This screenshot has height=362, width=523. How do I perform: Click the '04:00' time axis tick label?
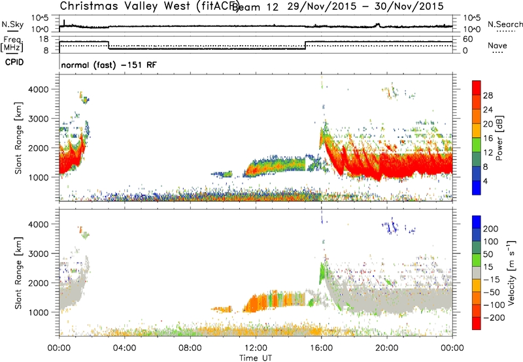(x=124, y=348)
